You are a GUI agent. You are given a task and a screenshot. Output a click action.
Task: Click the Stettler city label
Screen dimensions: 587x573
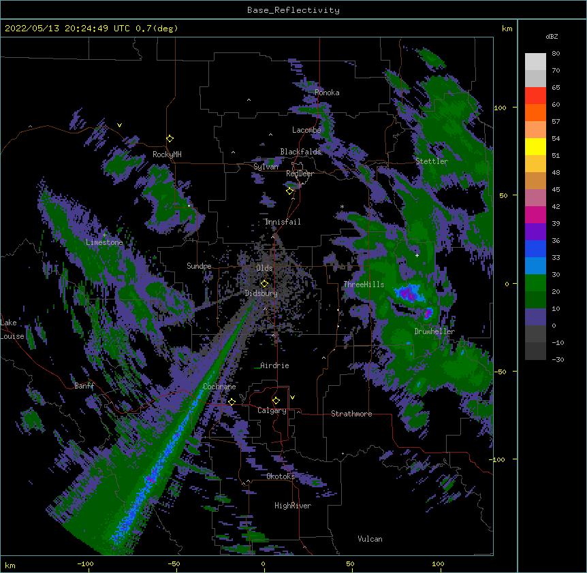click(x=432, y=161)
